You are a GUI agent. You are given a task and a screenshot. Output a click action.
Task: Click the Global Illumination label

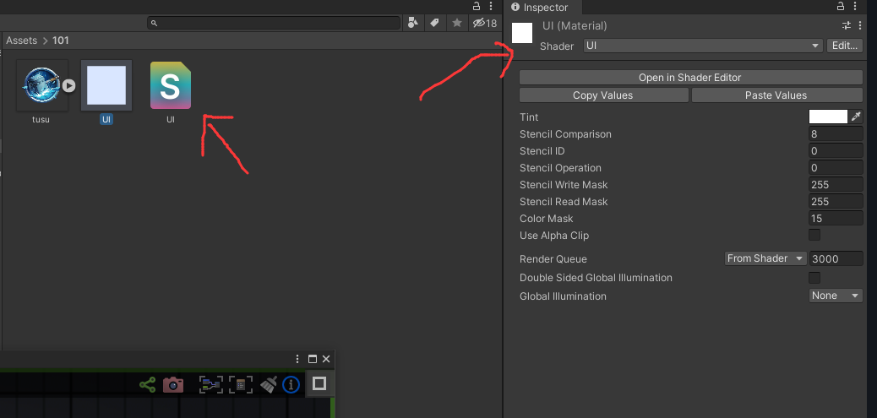[563, 296]
